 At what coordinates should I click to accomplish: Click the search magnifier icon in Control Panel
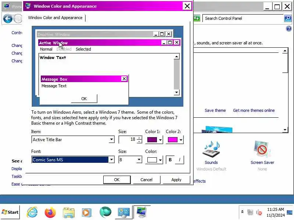(288, 18)
